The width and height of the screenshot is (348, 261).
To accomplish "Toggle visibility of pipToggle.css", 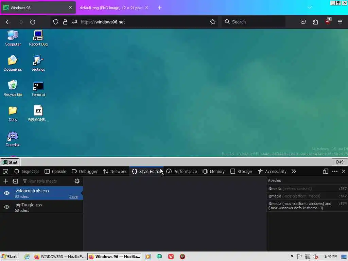I will click(x=7, y=207).
